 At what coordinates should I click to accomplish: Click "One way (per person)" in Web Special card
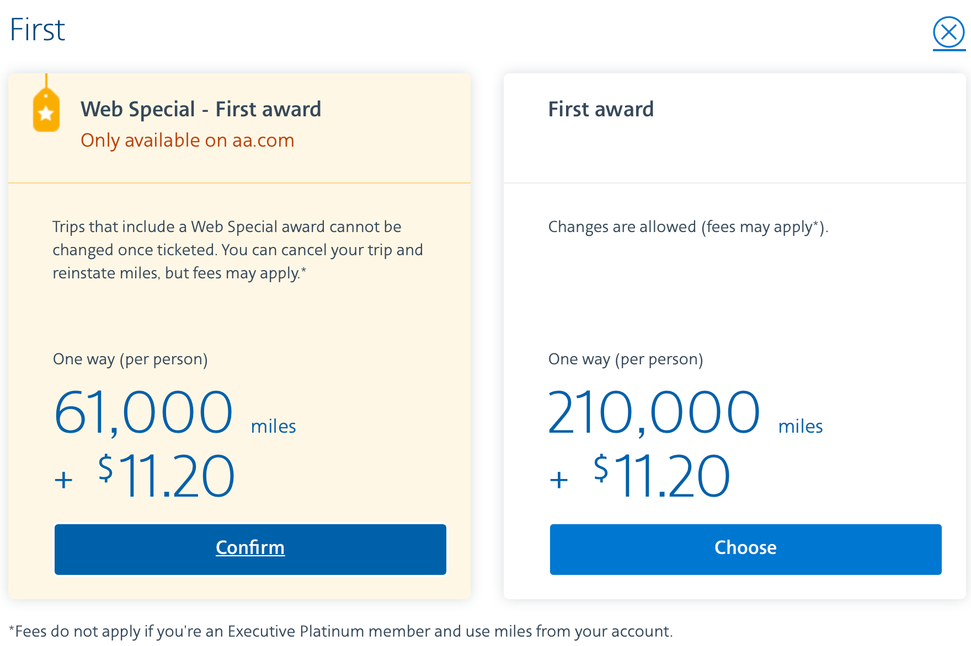coord(130,359)
